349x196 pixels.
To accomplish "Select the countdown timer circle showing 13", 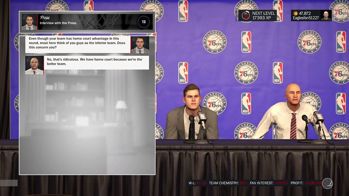I will pyautogui.click(x=144, y=22).
